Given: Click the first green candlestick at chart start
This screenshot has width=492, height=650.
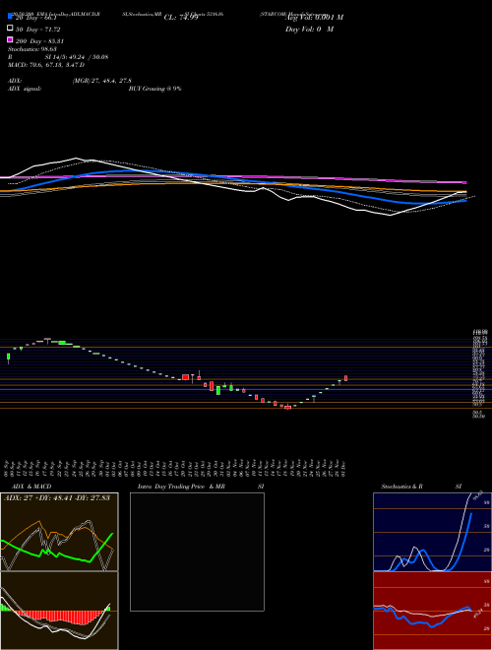Looking at the screenshot, I should [x=8, y=357].
